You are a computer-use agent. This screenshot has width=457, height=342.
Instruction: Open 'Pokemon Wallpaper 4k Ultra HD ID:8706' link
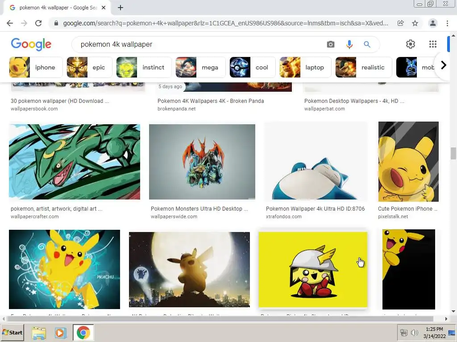tap(315, 209)
